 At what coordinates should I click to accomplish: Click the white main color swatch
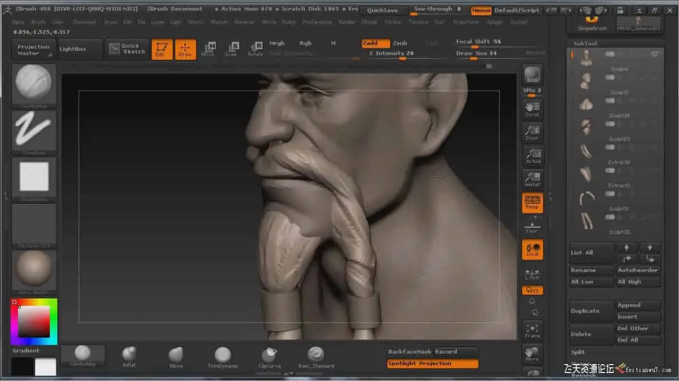click(x=46, y=367)
